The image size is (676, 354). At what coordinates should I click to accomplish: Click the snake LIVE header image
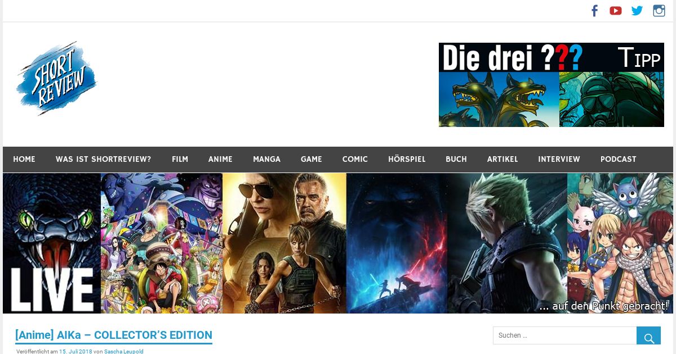(x=52, y=243)
